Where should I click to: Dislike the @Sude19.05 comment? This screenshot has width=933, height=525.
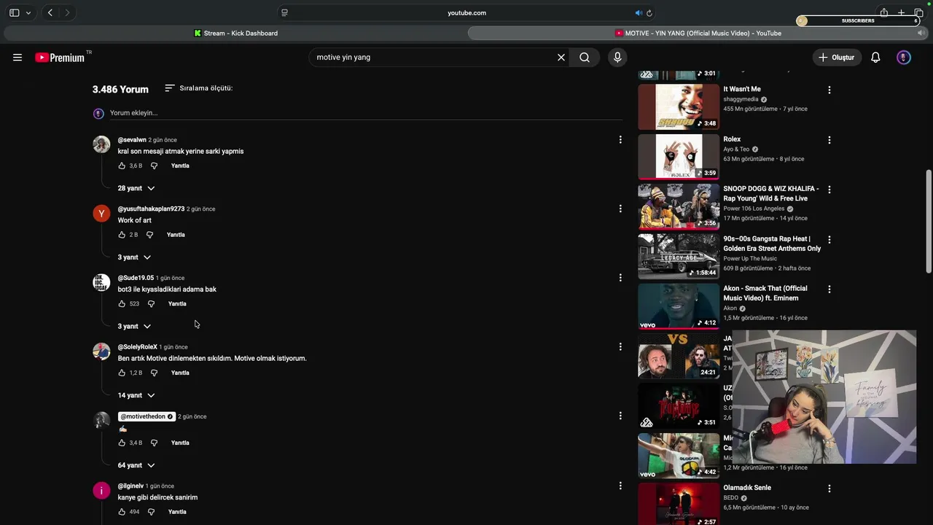coord(151,304)
